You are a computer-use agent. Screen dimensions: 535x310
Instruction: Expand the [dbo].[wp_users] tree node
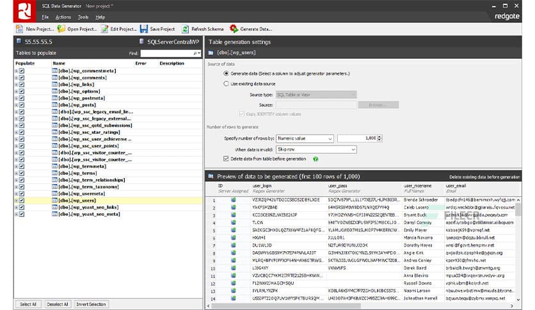[16, 200]
